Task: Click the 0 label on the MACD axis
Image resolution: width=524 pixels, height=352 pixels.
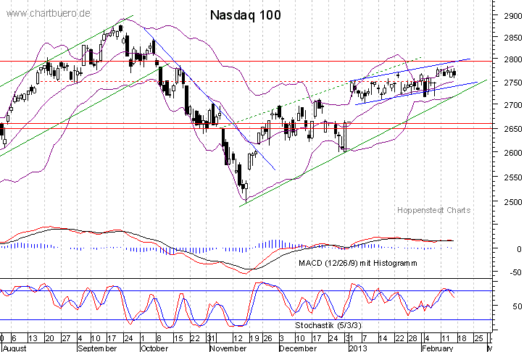Action: (x=519, y=249)
